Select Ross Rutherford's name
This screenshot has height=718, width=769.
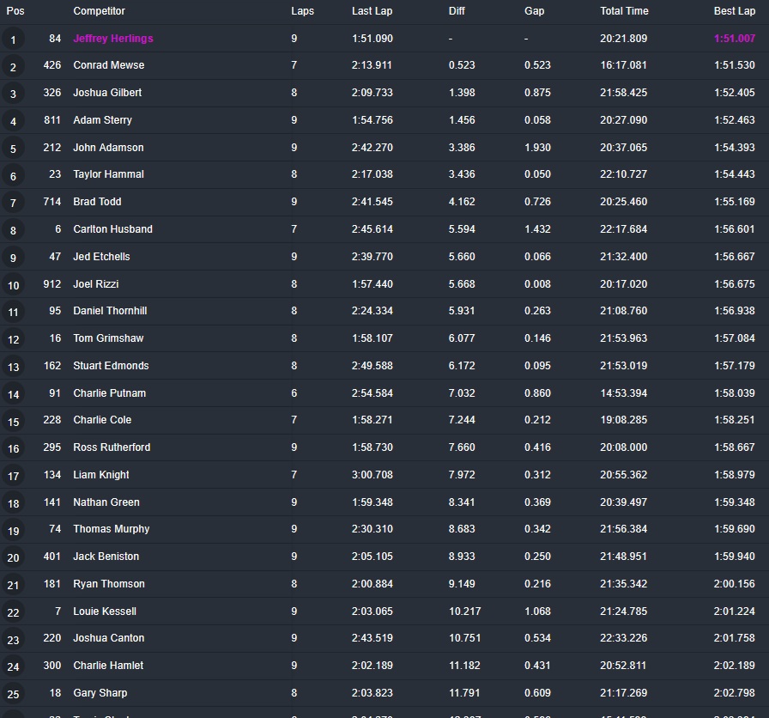coord(112,447)
